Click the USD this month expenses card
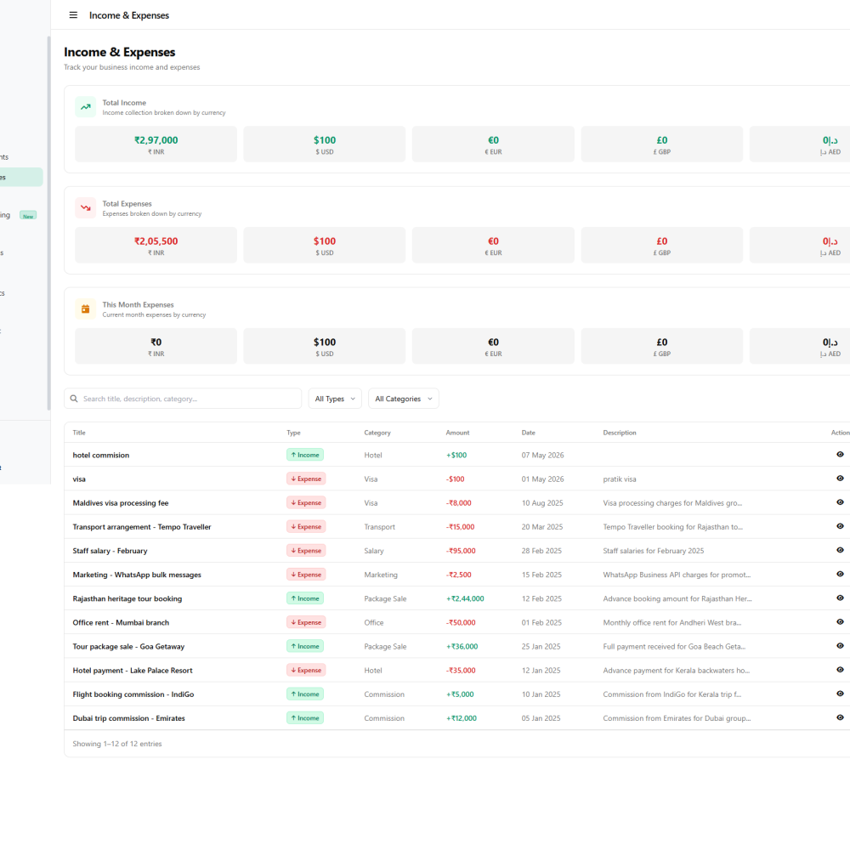Image resolution: width=850 pixels, height=850 pixels. click(x=325, y=346)
